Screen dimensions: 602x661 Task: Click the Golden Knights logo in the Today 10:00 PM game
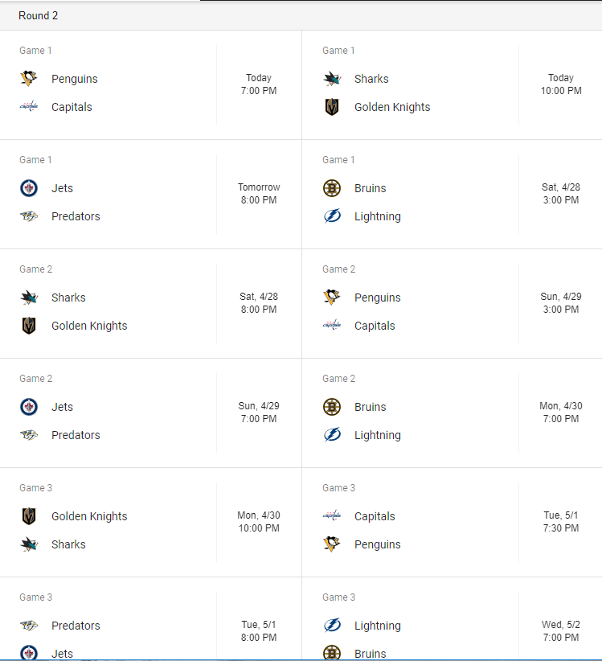[x=332, y=107]
